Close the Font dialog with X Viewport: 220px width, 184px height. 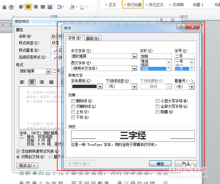pyautogui.click(x=192, y=27)
